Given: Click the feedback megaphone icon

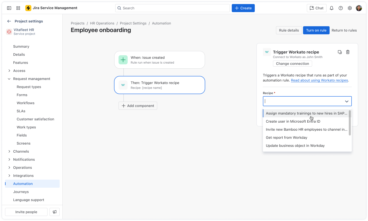Looking at the screenshot, I should (55, 212).
